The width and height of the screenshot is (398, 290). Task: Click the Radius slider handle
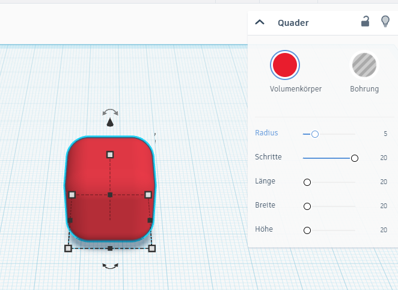315,134
